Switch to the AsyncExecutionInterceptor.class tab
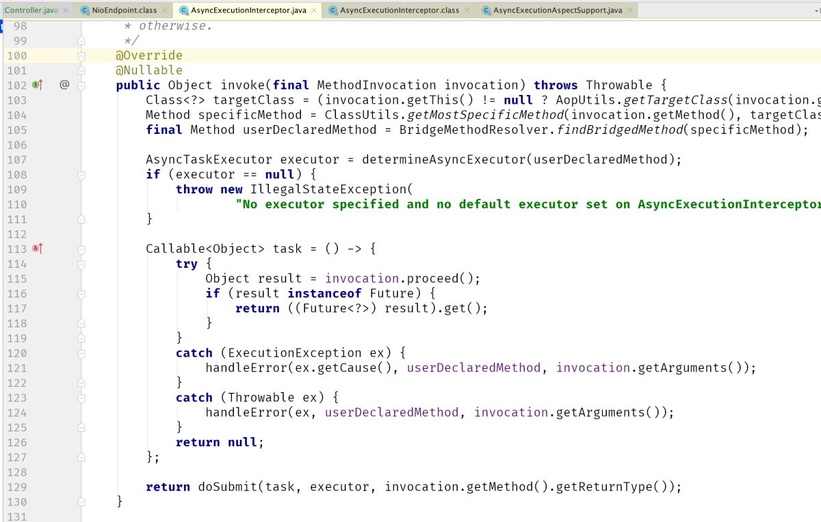 pos(400,10)
